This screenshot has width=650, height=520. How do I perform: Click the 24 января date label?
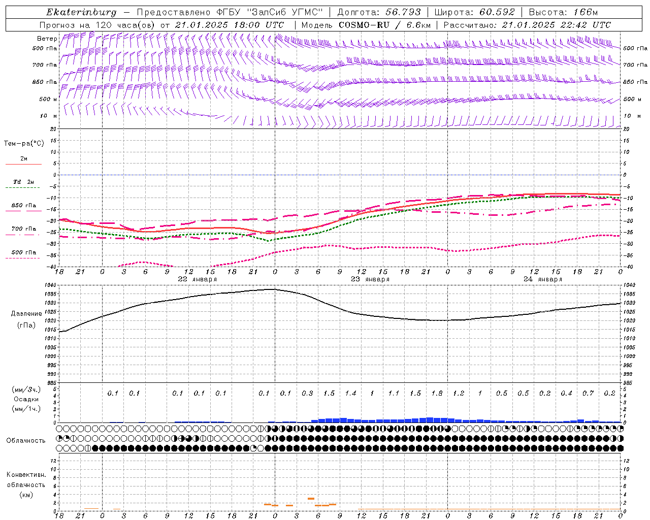(x=543, y=279)
